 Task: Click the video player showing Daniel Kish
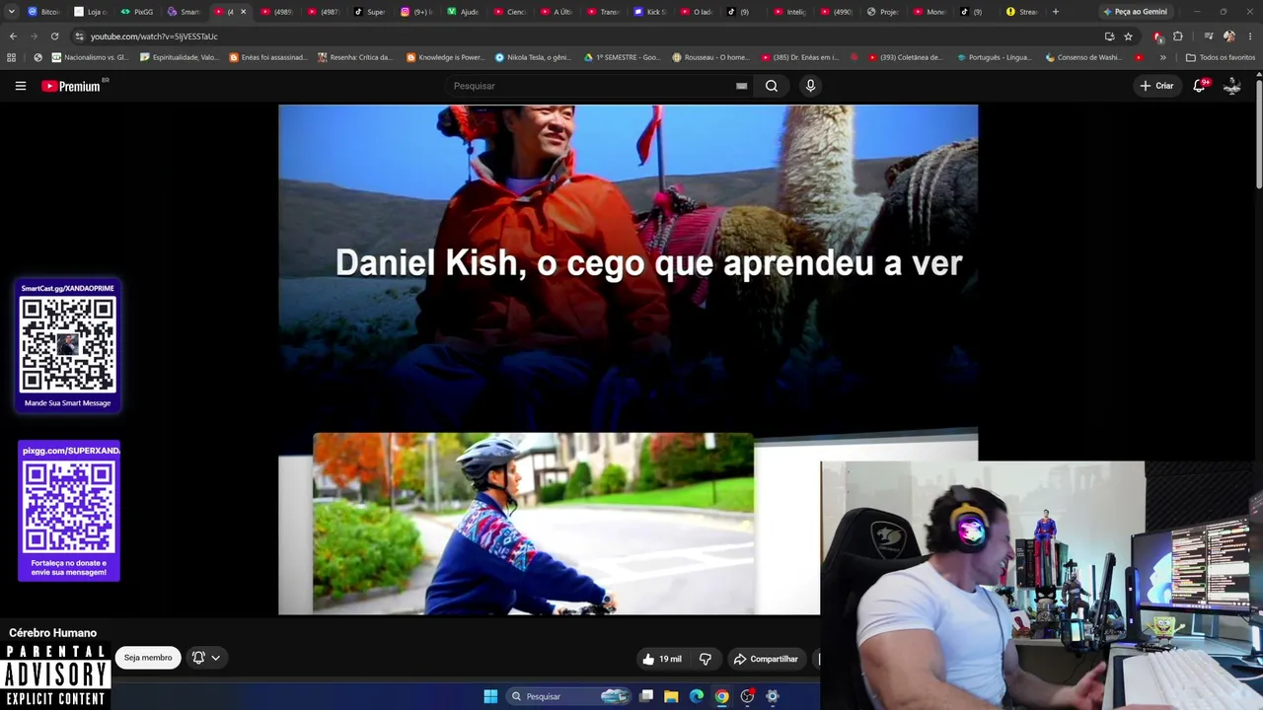coord(628,359)
